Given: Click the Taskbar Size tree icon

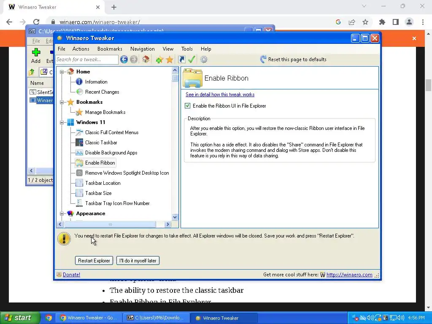Looking at the screenshot, I should pos(79,193).
